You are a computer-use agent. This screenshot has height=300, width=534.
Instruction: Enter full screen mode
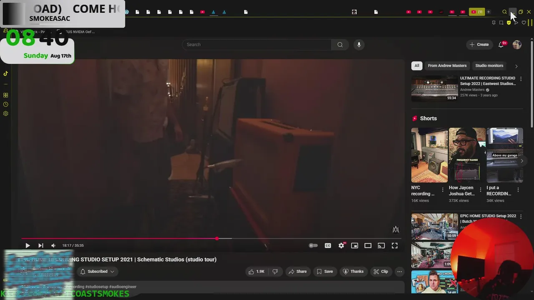pos(395,245)
